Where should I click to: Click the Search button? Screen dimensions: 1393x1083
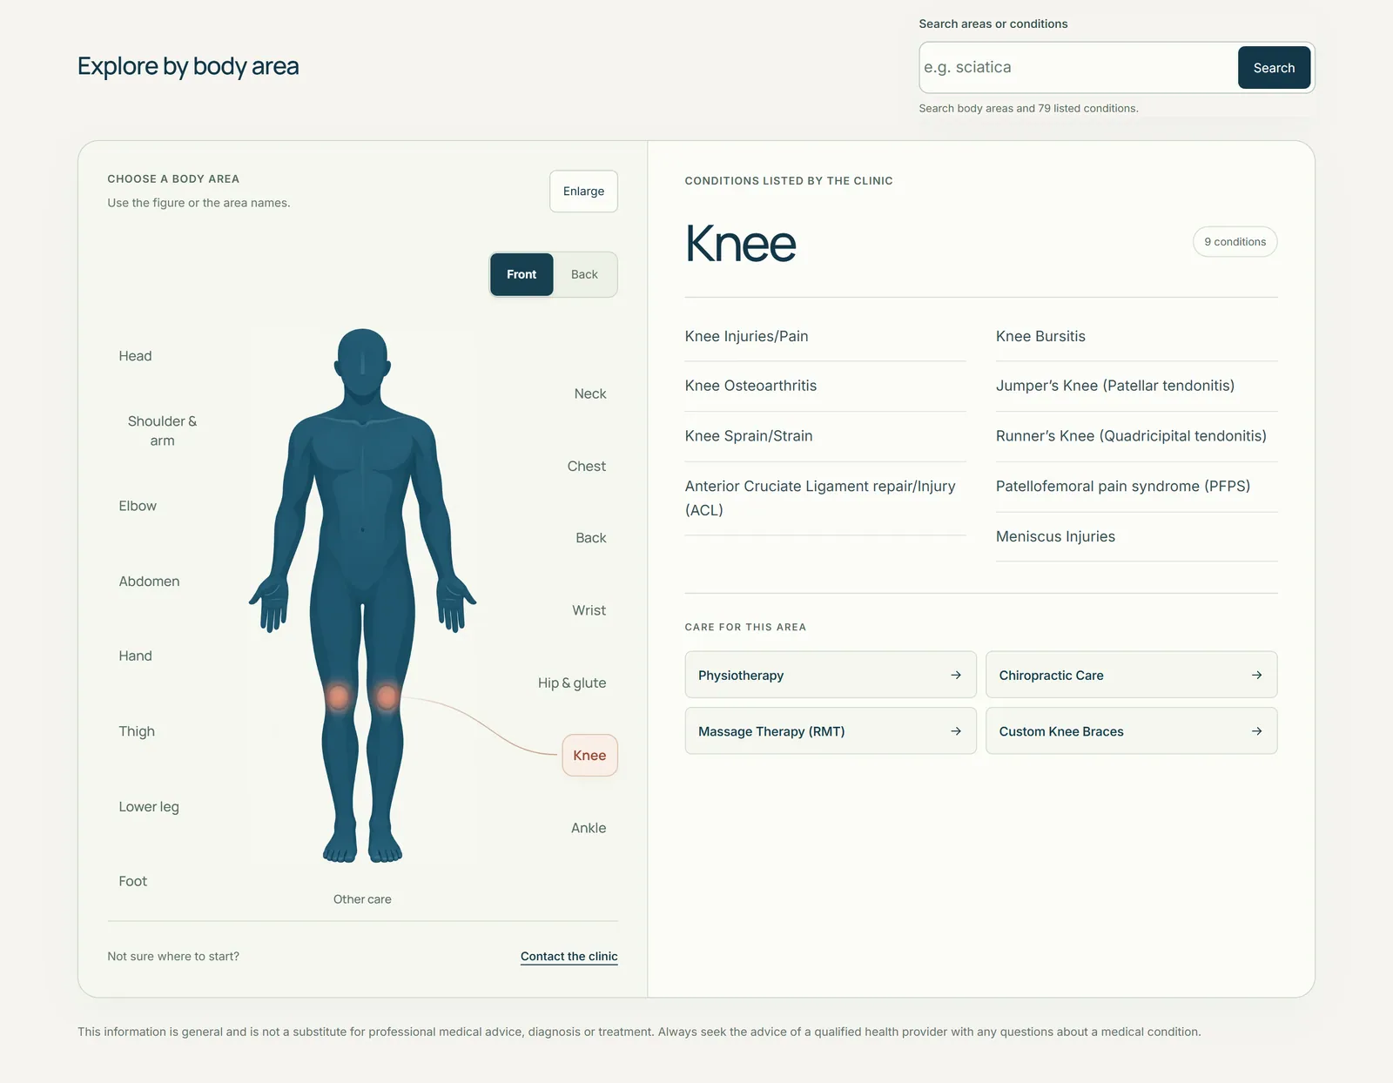point(1274,68)
